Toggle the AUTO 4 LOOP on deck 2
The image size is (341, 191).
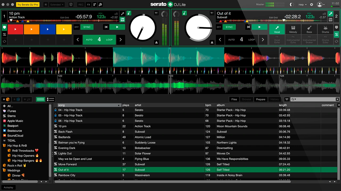coord(241,40)
